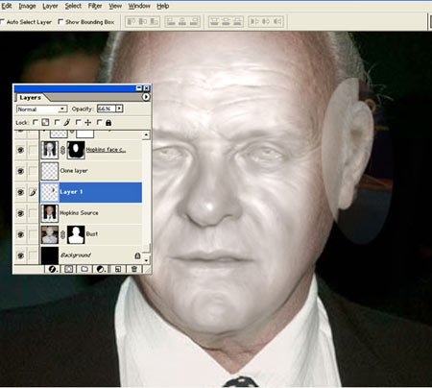Toggle Bust layer mask link icon
The image size is (432, 388).
(x=63, y=234)
